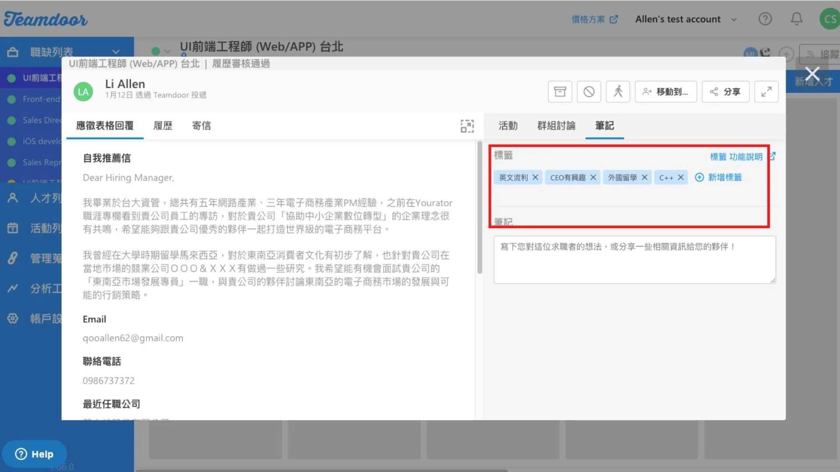Switch to the 履歷 tab
Viewport: 840px width, 472px height.
pos(163,126)
